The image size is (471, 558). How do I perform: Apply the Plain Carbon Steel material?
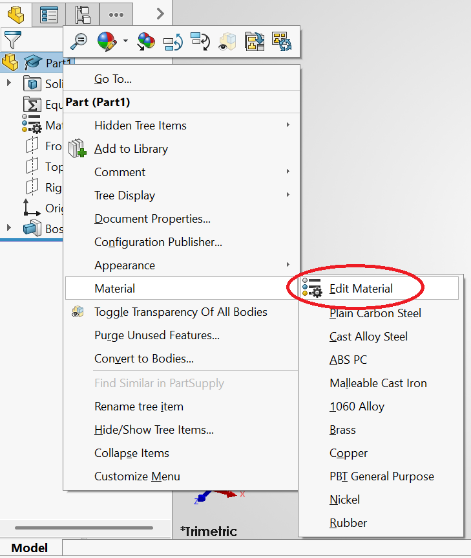click(x=381, y=313)
